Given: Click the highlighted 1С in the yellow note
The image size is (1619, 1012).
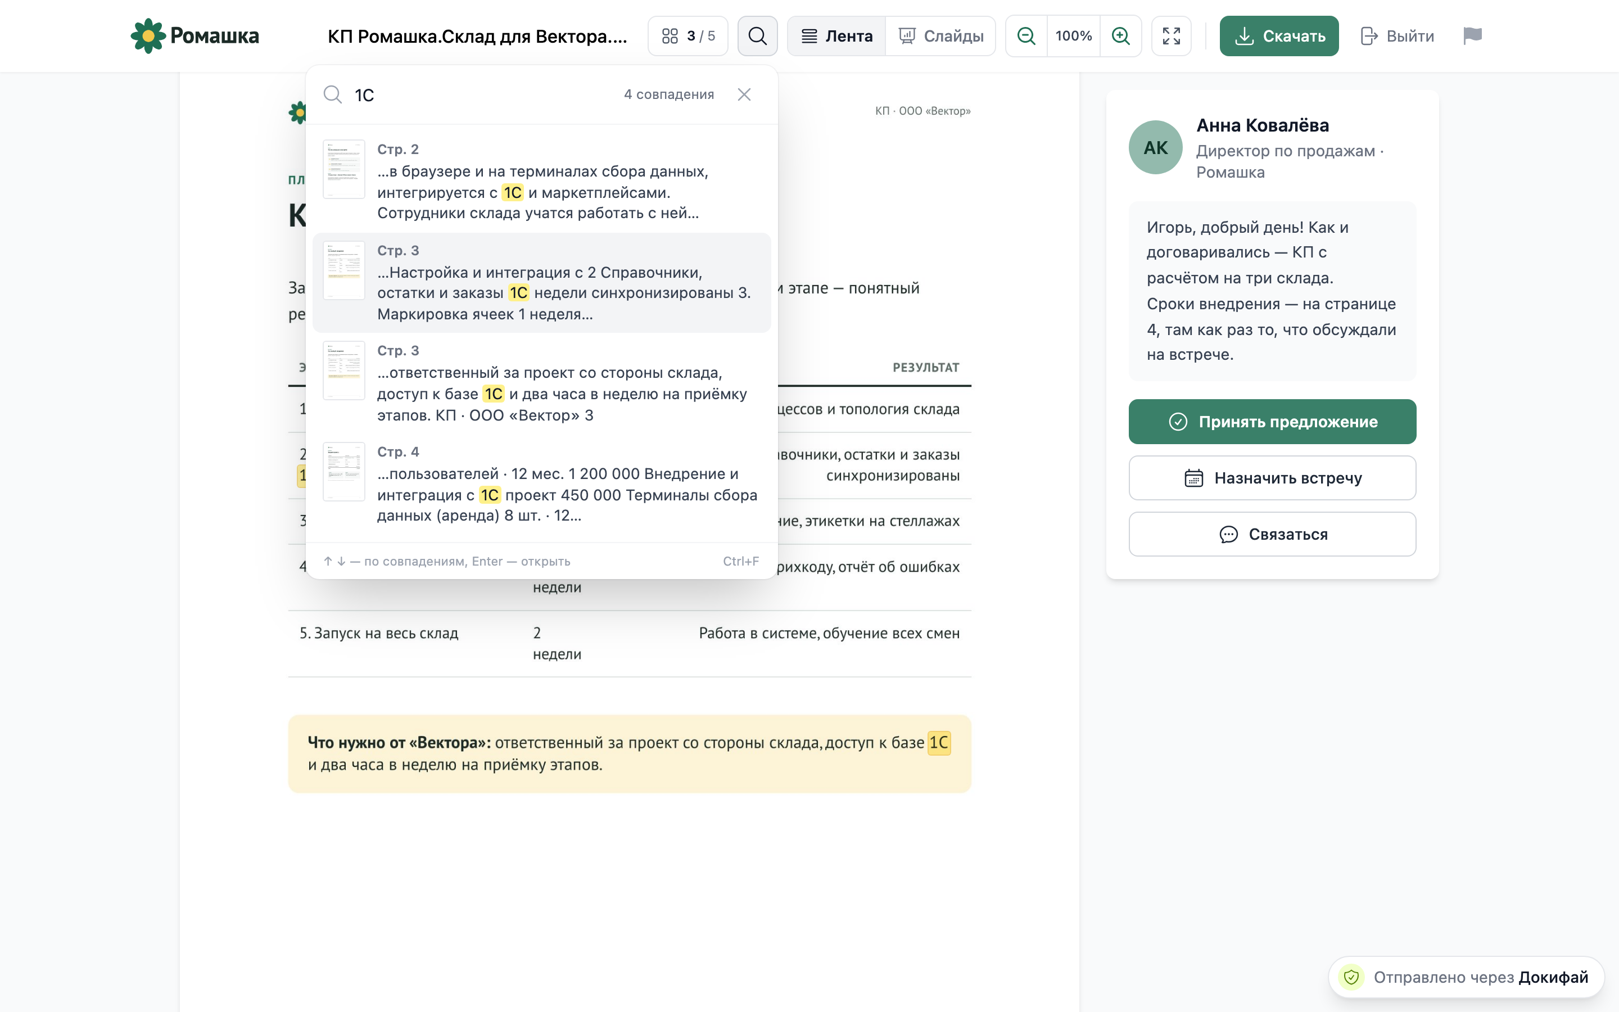Looking at the screenshot, I should click(x=939, y=742).
